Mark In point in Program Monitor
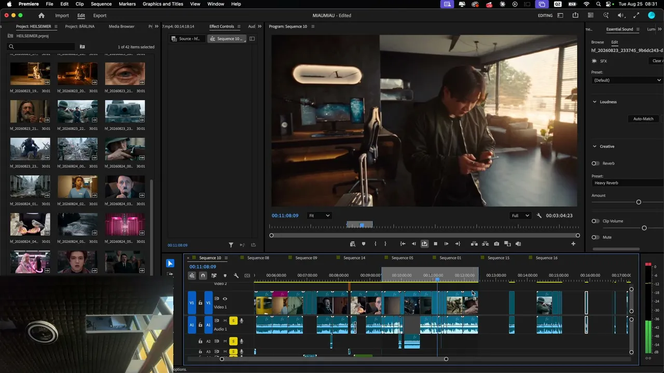This screenshot has width=664, height=373. click(x=375, y=244)
